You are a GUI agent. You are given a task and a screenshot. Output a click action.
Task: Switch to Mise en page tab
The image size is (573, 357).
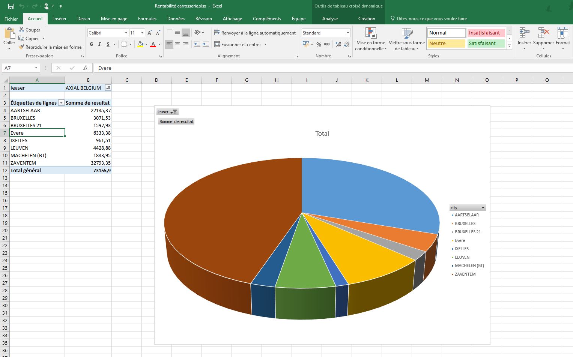coord(114,19)
